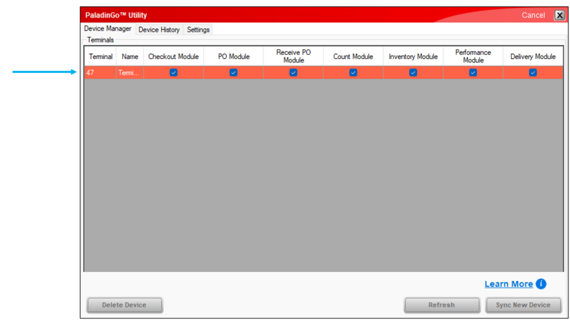Toggle the Inventory Module checkbox
This screenshot has width=570, height=321.
tap(413, 73)
